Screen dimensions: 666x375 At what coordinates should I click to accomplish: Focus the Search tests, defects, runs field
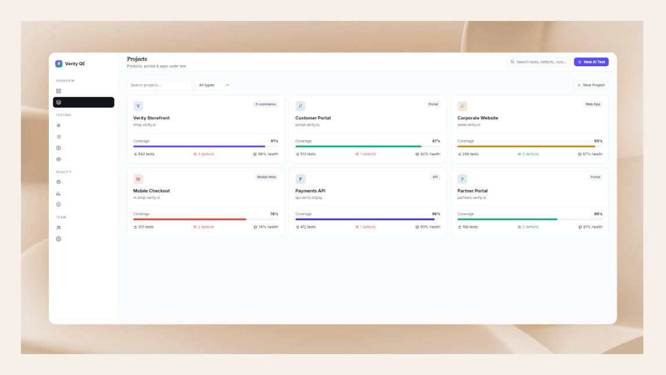(x=539, y=62)
